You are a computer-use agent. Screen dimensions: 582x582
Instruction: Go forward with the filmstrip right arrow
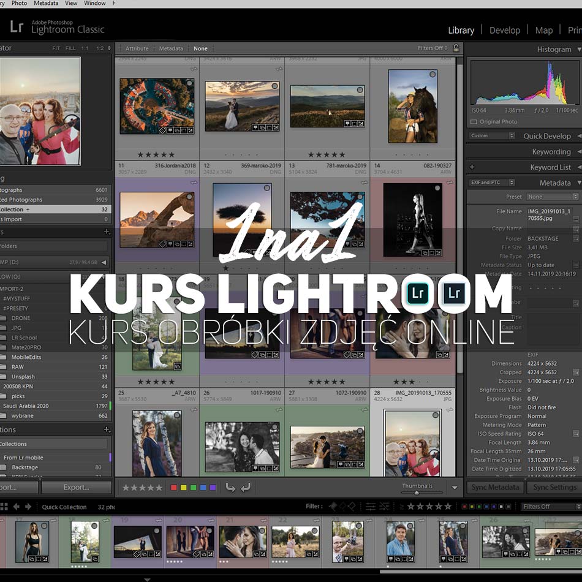pos(28,507)
